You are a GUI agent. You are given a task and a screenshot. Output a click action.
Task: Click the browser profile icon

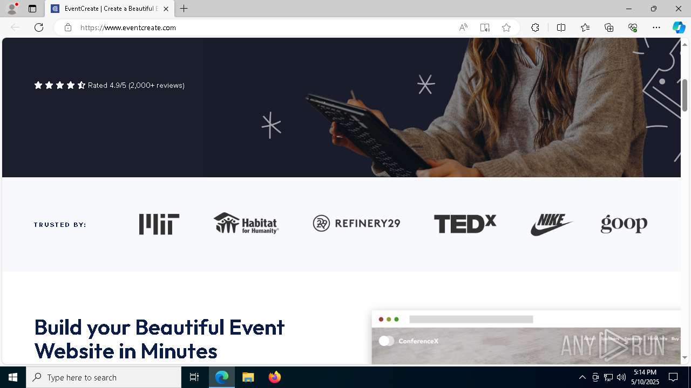[x=12, y=9]
